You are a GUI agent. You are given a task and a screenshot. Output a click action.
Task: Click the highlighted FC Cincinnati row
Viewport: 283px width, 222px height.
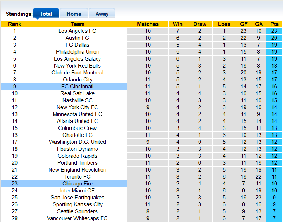(x=77, y=87)
